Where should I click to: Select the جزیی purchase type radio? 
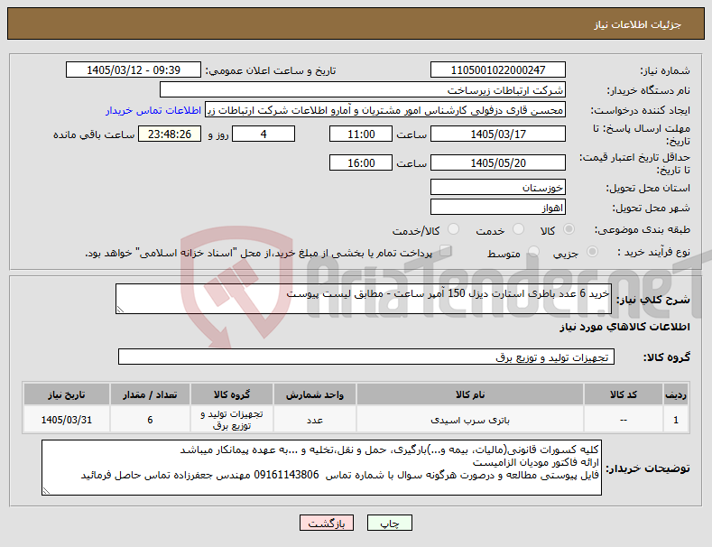click(x=592, y=252)
